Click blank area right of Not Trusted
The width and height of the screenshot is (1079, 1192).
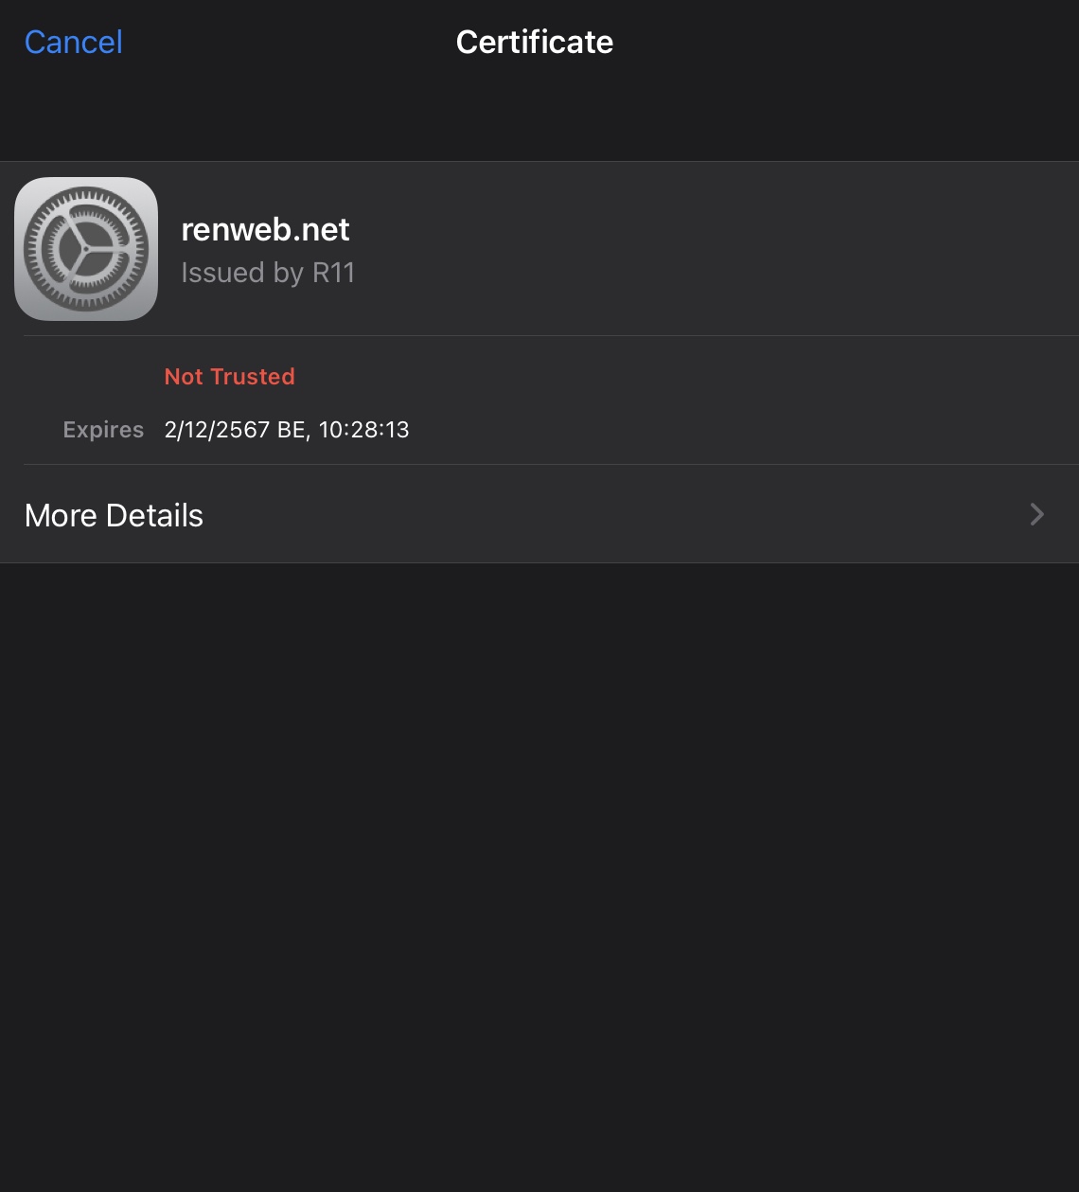681,377
